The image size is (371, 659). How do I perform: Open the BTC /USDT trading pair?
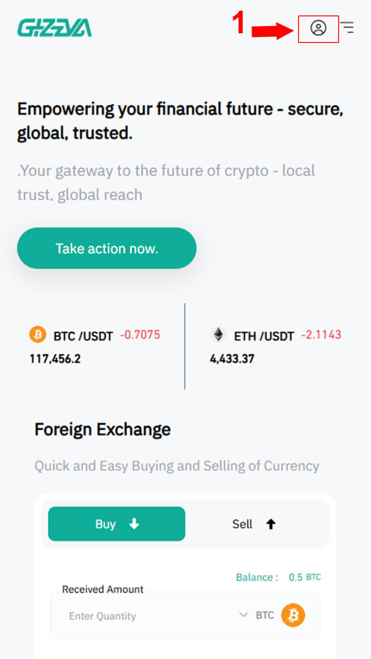point(83,336)
